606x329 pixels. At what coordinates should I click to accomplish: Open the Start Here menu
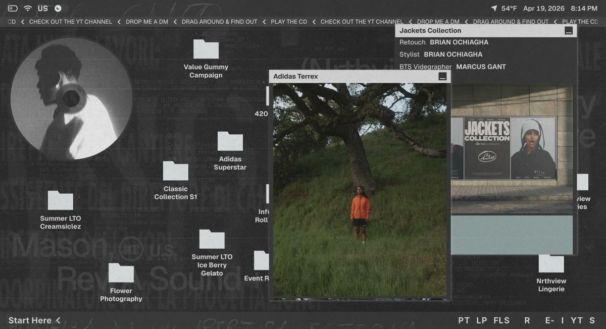click(34, 320)
